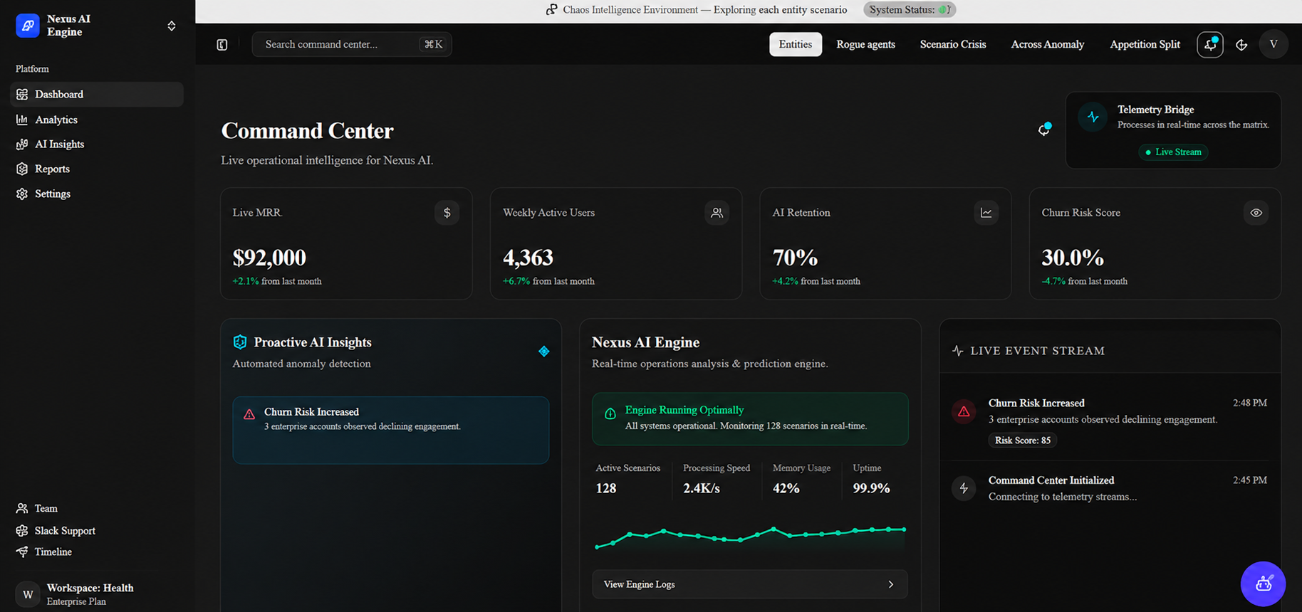This screenshot has height=612, width=1302.
Task: Click Churn Risk Increased event alert icon
Action: pos(964,411)
